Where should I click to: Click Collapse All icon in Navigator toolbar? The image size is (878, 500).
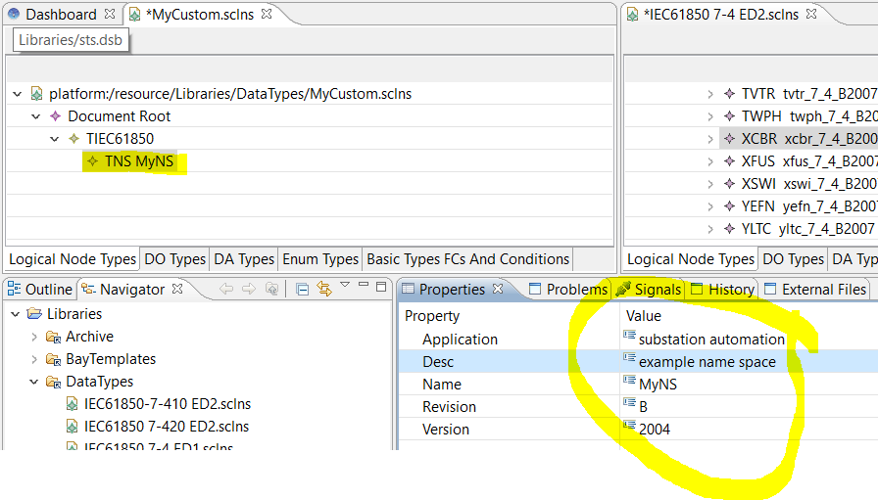(303, 290)
